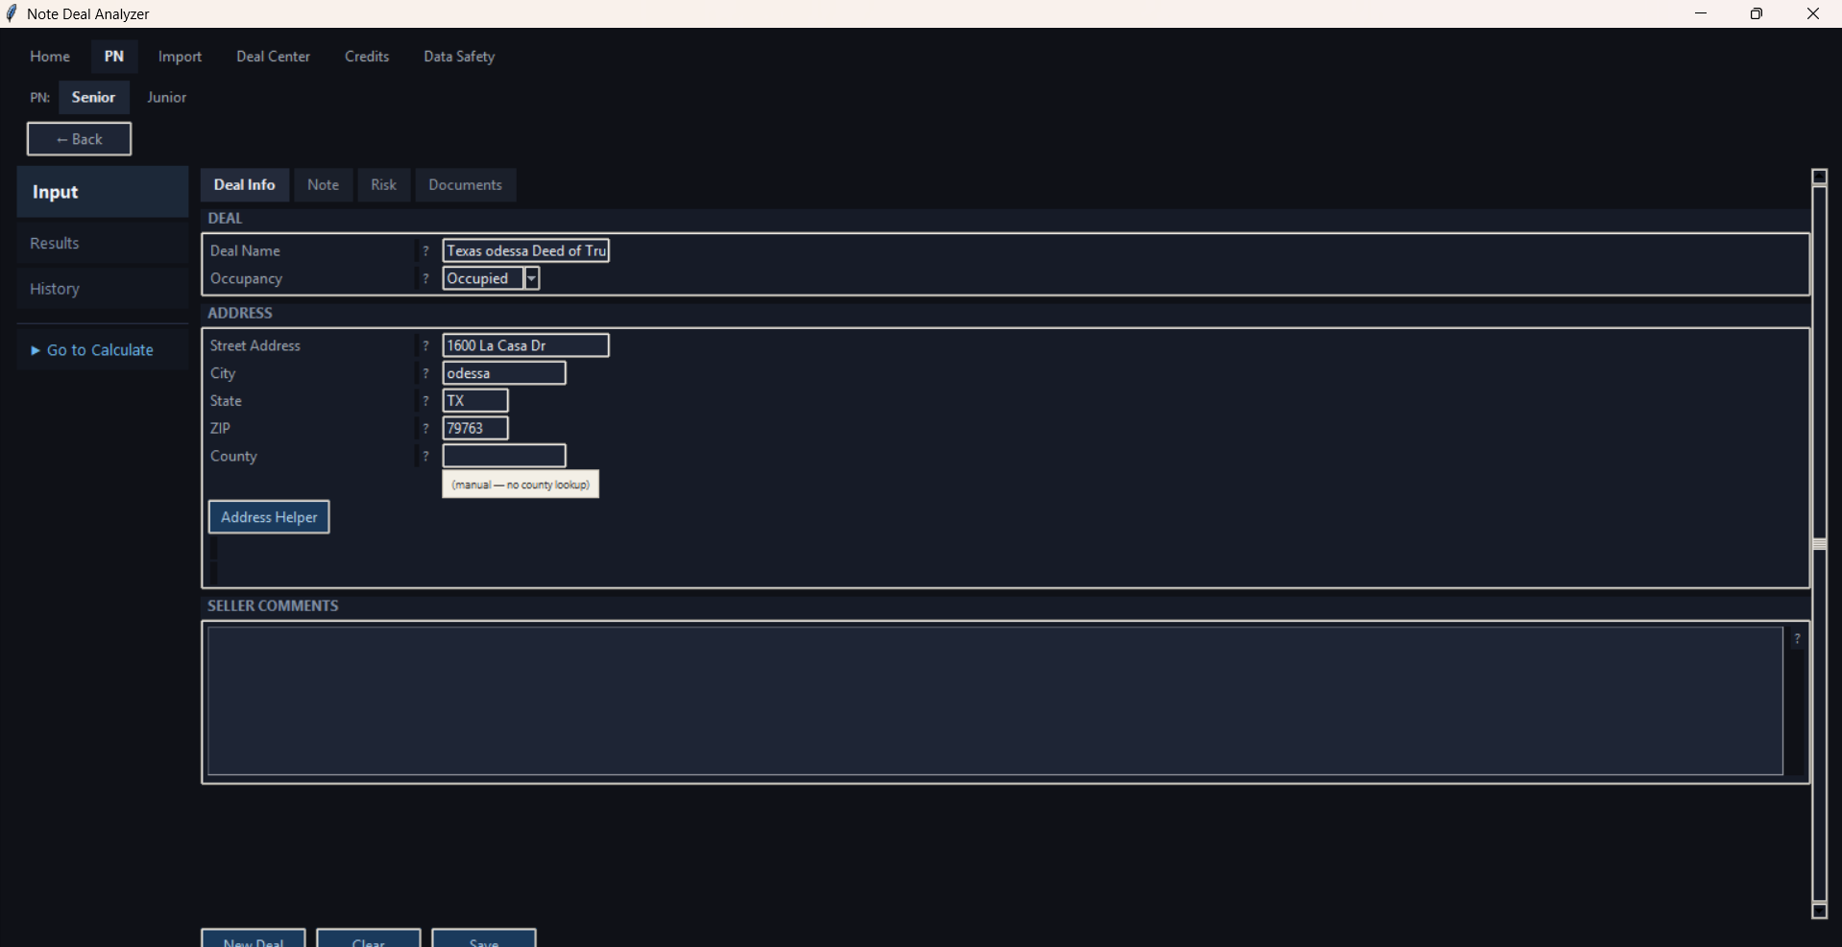Image resolution: width=1842 pixels, height=947 pixels.
Task: Click the feather app icon in the title bar
Action: [12, 13]
